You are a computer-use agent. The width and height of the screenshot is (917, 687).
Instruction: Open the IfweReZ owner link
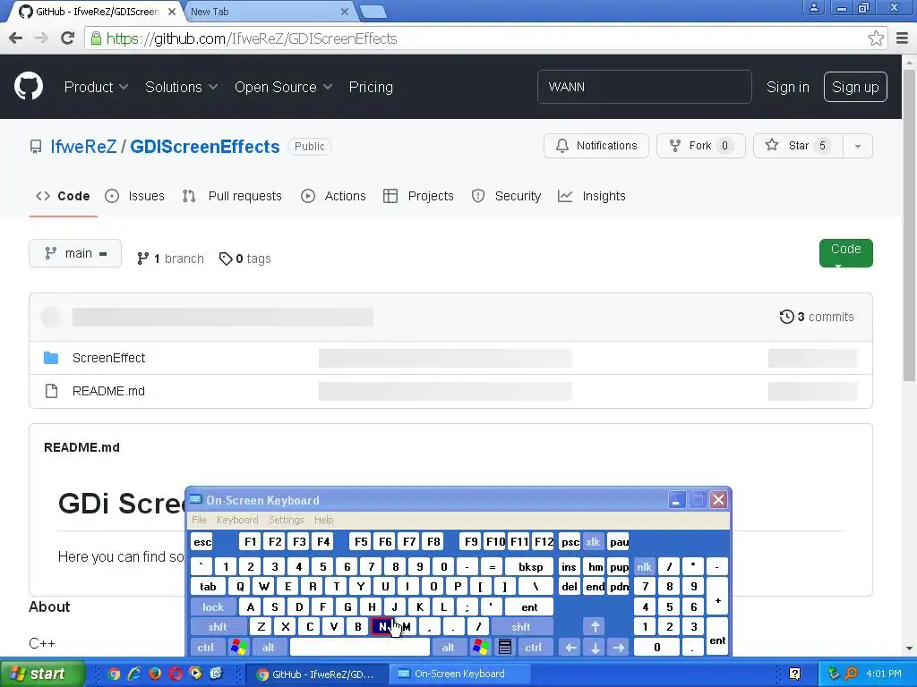pyautogui.click(x=83, y=147)
